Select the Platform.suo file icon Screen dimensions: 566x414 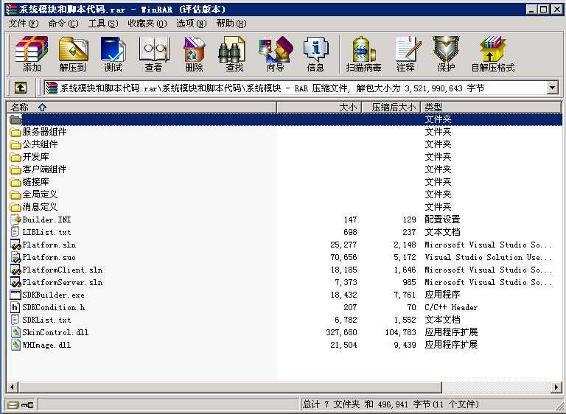15,257
